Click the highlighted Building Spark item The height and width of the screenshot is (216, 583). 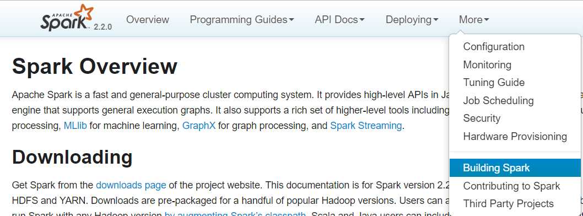pyautogui.click(x=515, y=168)
